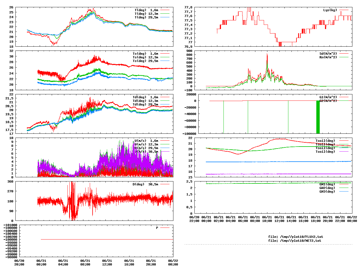This screenshot has width=358, height=268.
Task: Click the 32 tick on Ts axis
Action: point(11,51)
